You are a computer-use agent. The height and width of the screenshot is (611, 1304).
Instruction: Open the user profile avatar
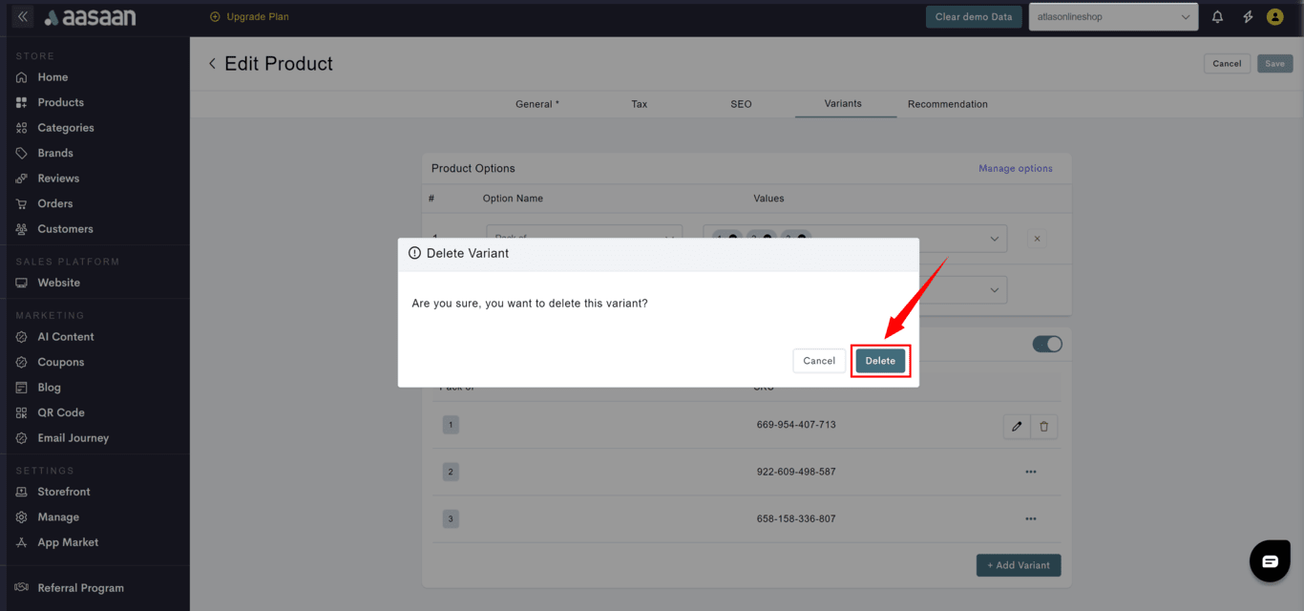(x=1274, y=17)
